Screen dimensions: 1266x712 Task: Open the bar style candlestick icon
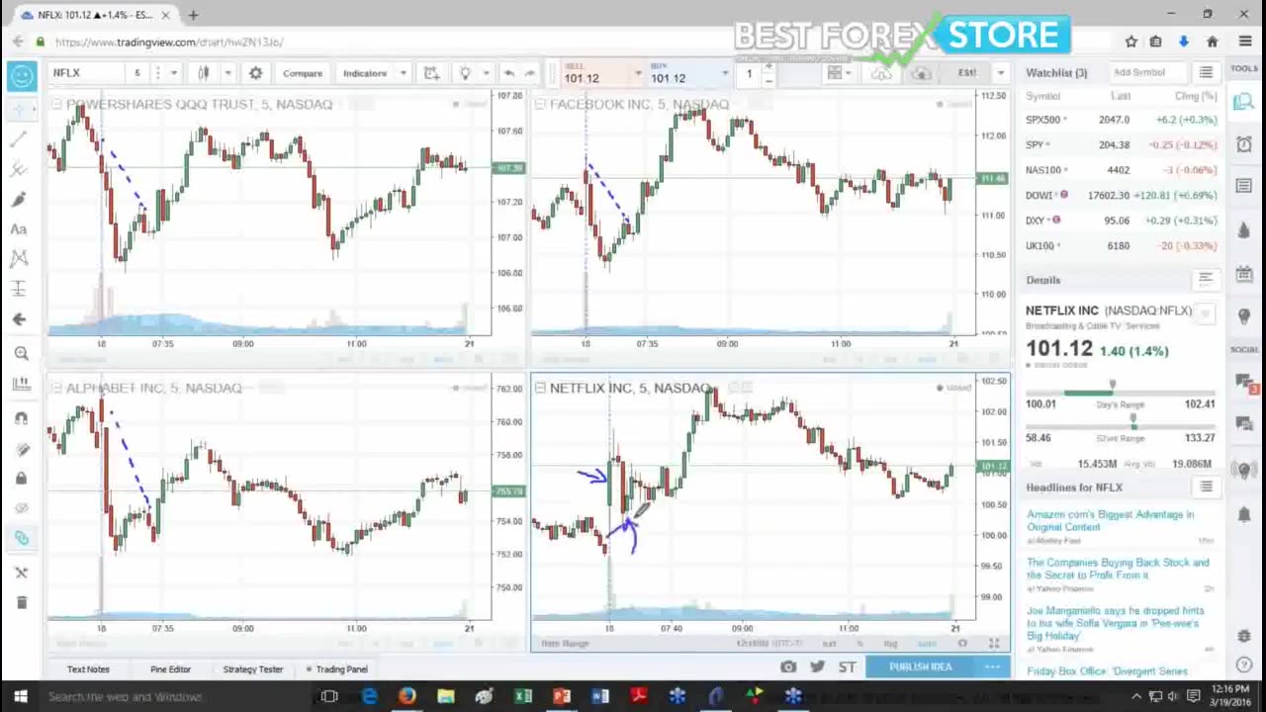point(204,73)
